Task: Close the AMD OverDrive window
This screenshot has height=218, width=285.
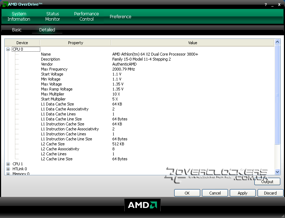Action: click(x=279, y=5)
